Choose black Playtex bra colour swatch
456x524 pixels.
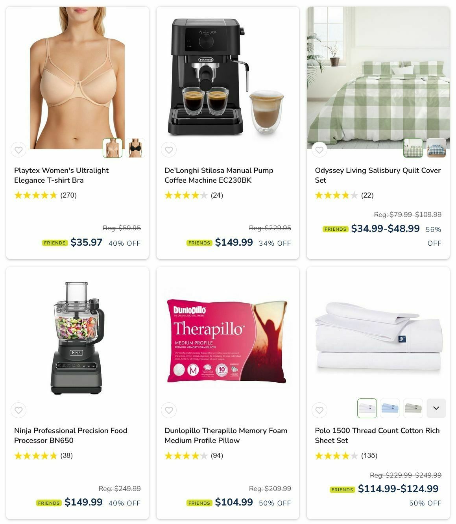click(x=135, y=148)
